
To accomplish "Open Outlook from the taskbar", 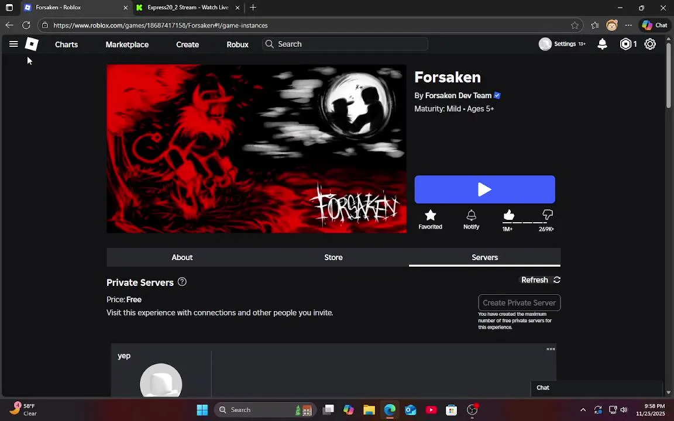I will click(410, 410).
